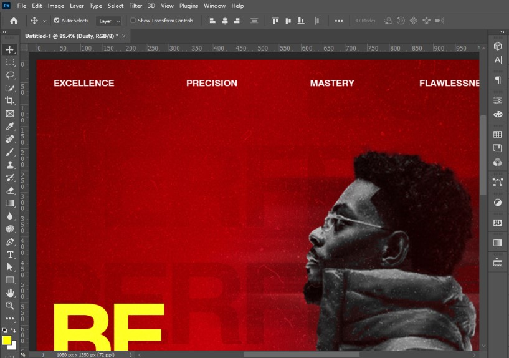The height and width of the screenshot is (358, 509).
Task: Select the Blur tool
Action: click(x=10, y=216)
